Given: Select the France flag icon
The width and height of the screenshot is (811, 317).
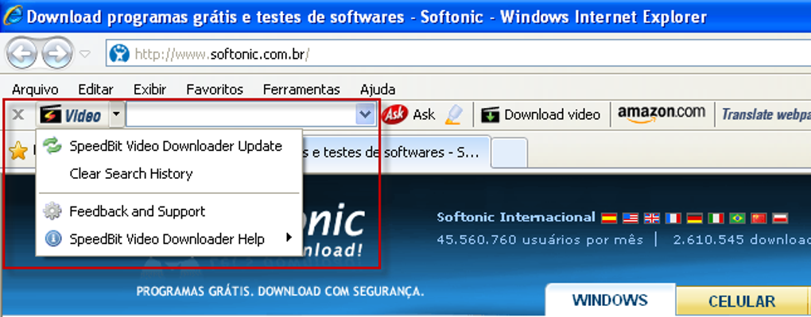Looking at the screenshot, I should pyautogui.click(x=673, y=218).
